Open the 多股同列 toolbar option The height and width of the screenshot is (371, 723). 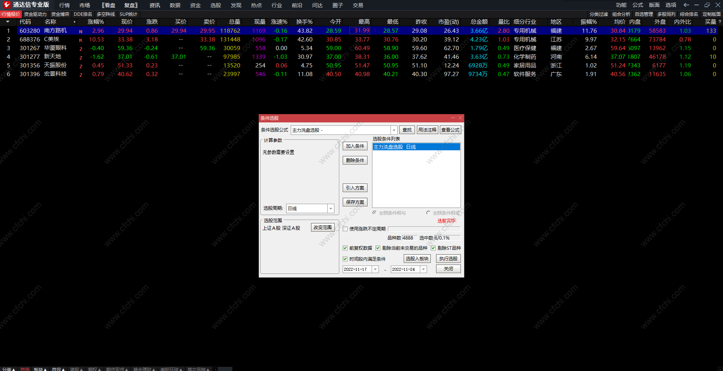tap(667, 14)
